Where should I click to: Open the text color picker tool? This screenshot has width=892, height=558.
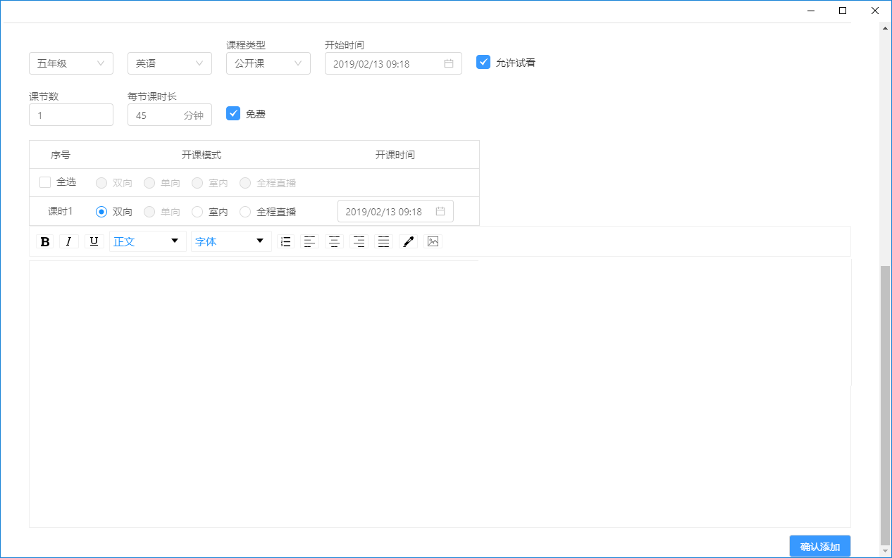pyautogui.click(x=408, y=241)
